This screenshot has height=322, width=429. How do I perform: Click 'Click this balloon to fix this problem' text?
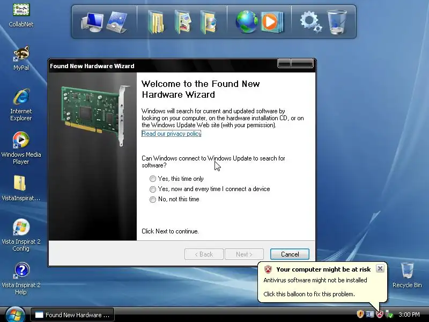(309, 294)
